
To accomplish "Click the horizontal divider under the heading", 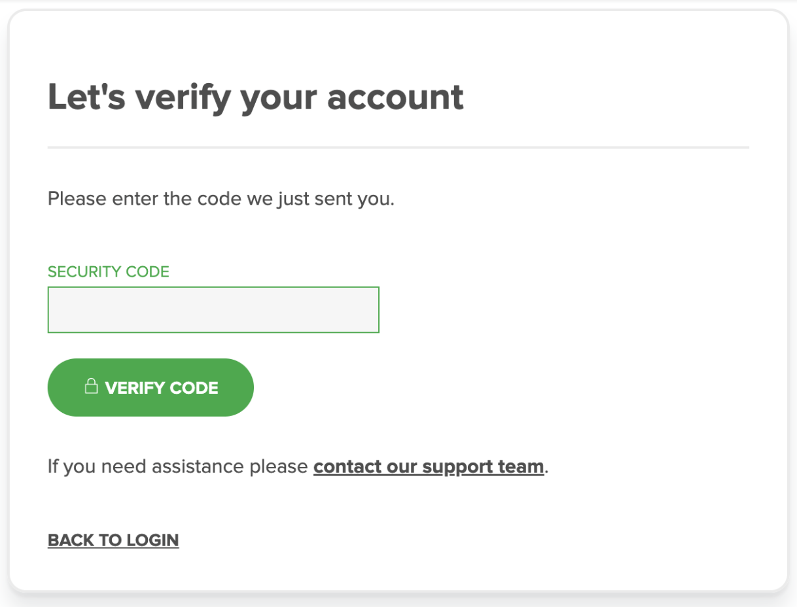I will [398, 147].
